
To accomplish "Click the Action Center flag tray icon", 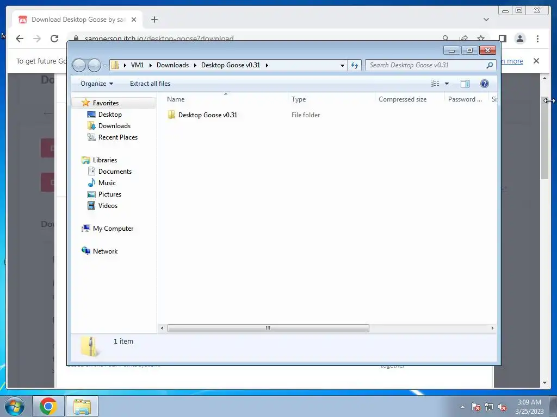I will coord(475,407).
